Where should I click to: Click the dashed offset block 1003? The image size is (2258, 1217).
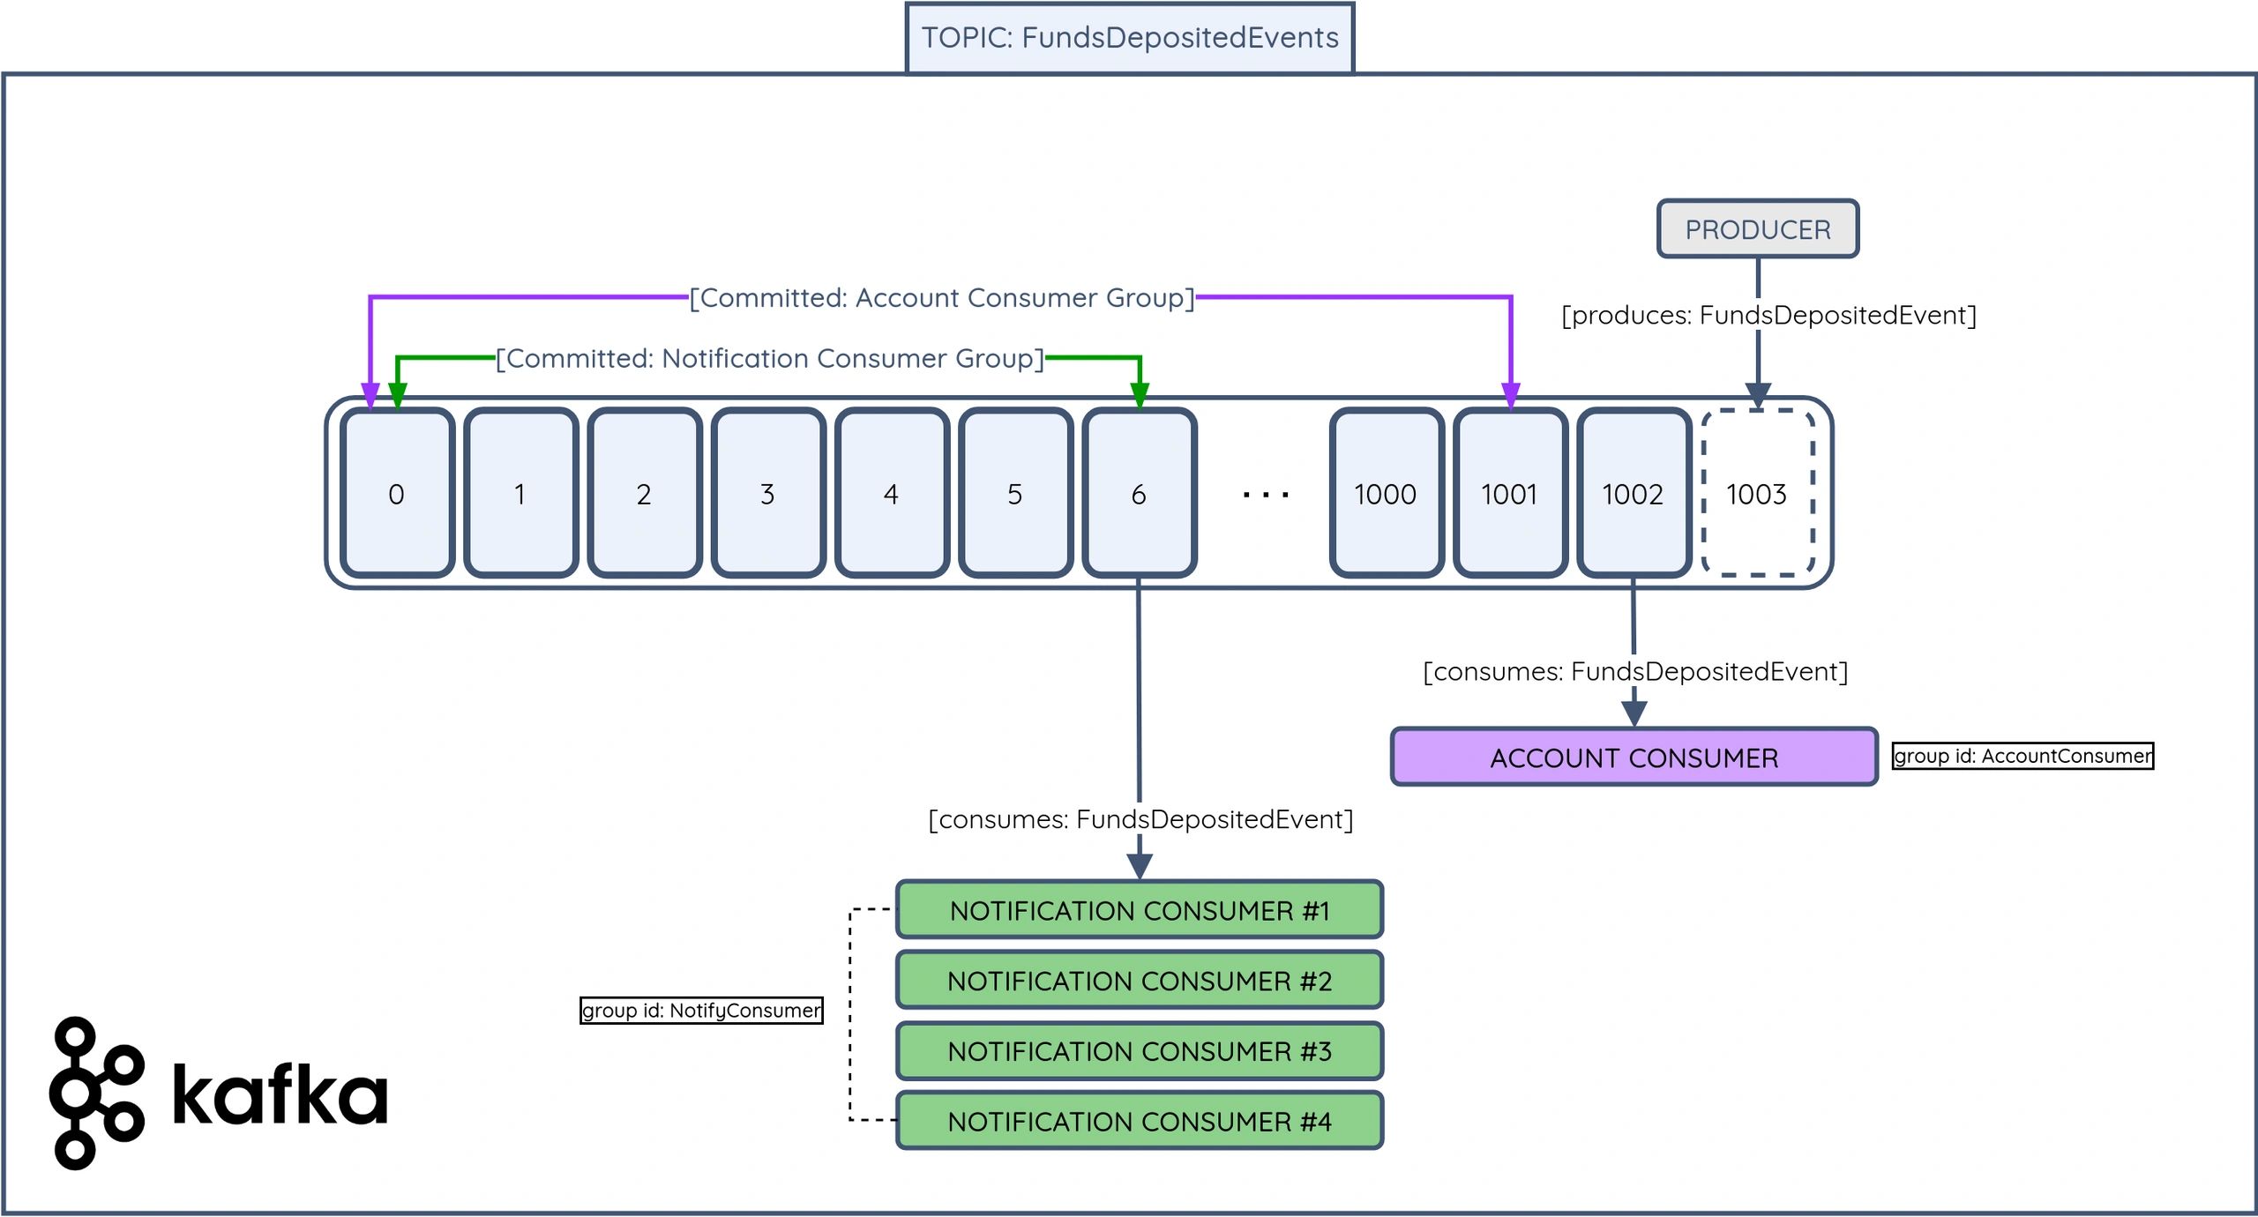point(1757,494)
